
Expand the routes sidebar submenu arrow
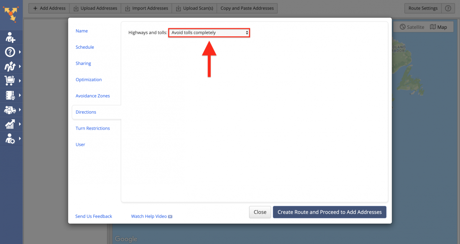click(x=20, y=66)
